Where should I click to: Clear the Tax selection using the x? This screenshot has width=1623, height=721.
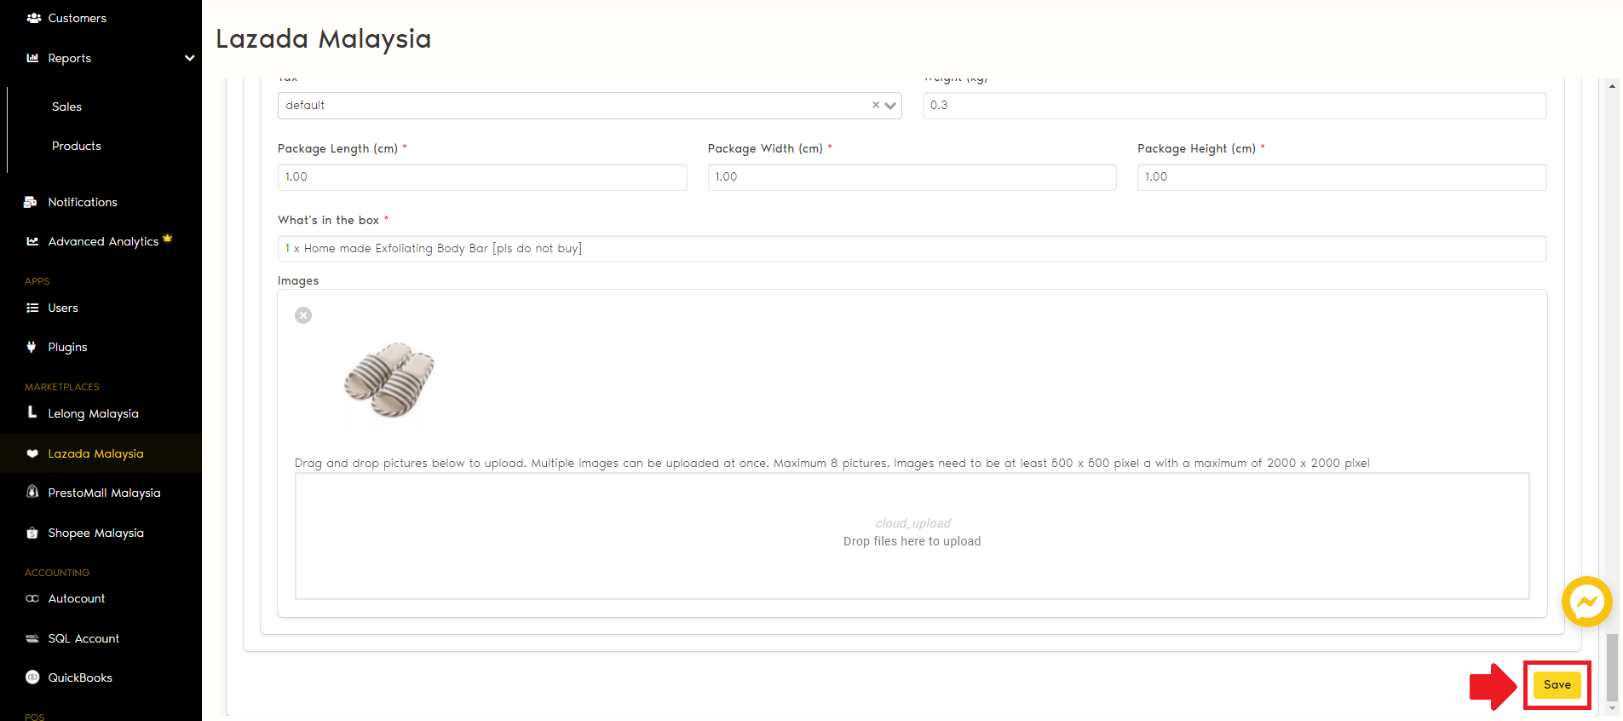pyautogui.click(x=876, y=105)
